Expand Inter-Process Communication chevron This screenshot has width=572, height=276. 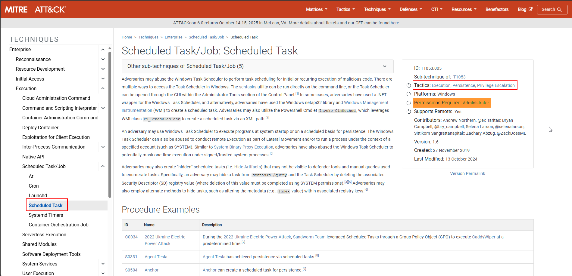click(103, 147)
